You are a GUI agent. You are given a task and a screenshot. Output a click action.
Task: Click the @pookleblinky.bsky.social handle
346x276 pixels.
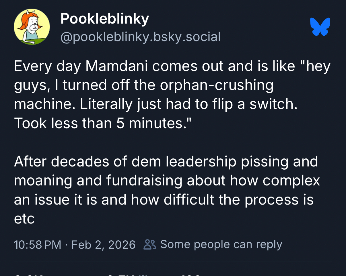click(x=140, y=37)
